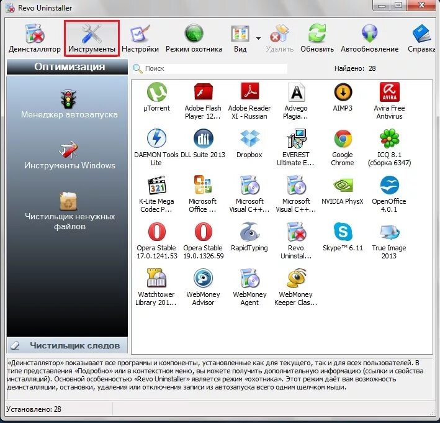
Task: Select the AIMP3 program icon
Action: coord(343,92)
